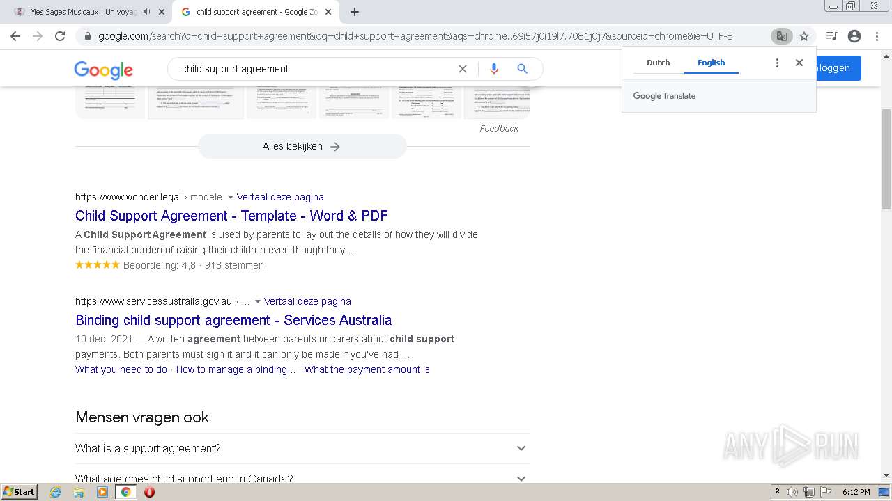Open the file explorer taskbar icon
Viewport: 892px width, 501px height.
[x=79, y=492]
